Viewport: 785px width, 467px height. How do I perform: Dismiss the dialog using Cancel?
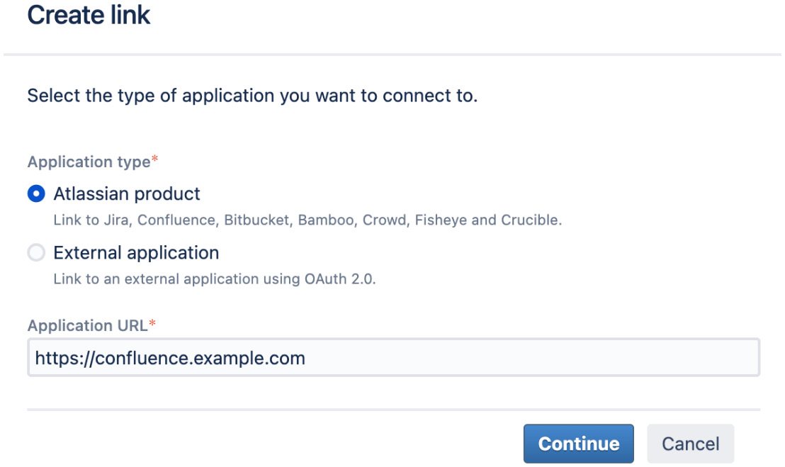point(689,443)
